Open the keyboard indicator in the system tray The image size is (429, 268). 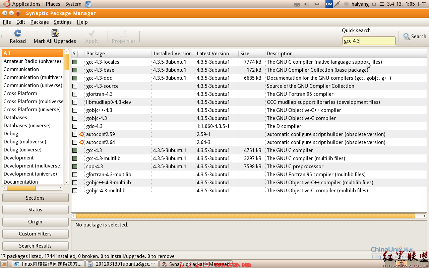click(297, 4)
